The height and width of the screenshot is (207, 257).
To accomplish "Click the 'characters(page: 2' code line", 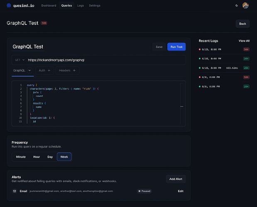I will (x=64, y=89).
